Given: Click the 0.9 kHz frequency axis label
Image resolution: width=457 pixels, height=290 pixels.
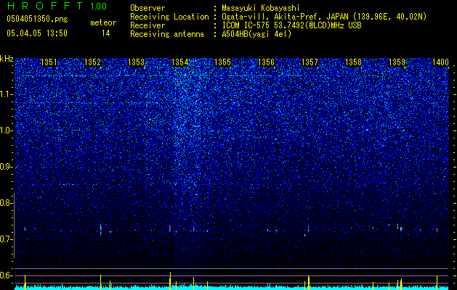Looking at the screenshot, I should coord(6,167).
